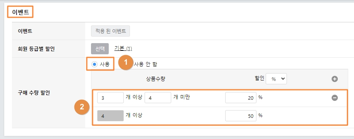
Task: Choose the 사용 안 함 option
Action: point(146,64)
